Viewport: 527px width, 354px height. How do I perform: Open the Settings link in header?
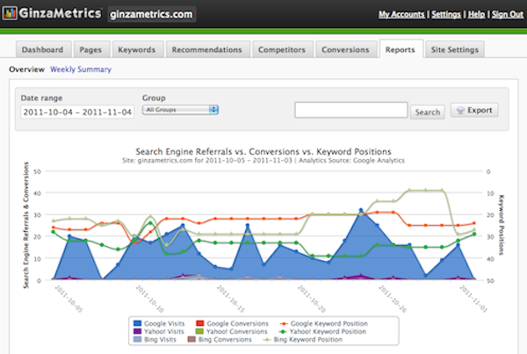point(446,14)
